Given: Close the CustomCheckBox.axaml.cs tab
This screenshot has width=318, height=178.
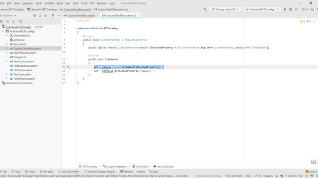Looking at the screenshot, I should pos(139,15).
